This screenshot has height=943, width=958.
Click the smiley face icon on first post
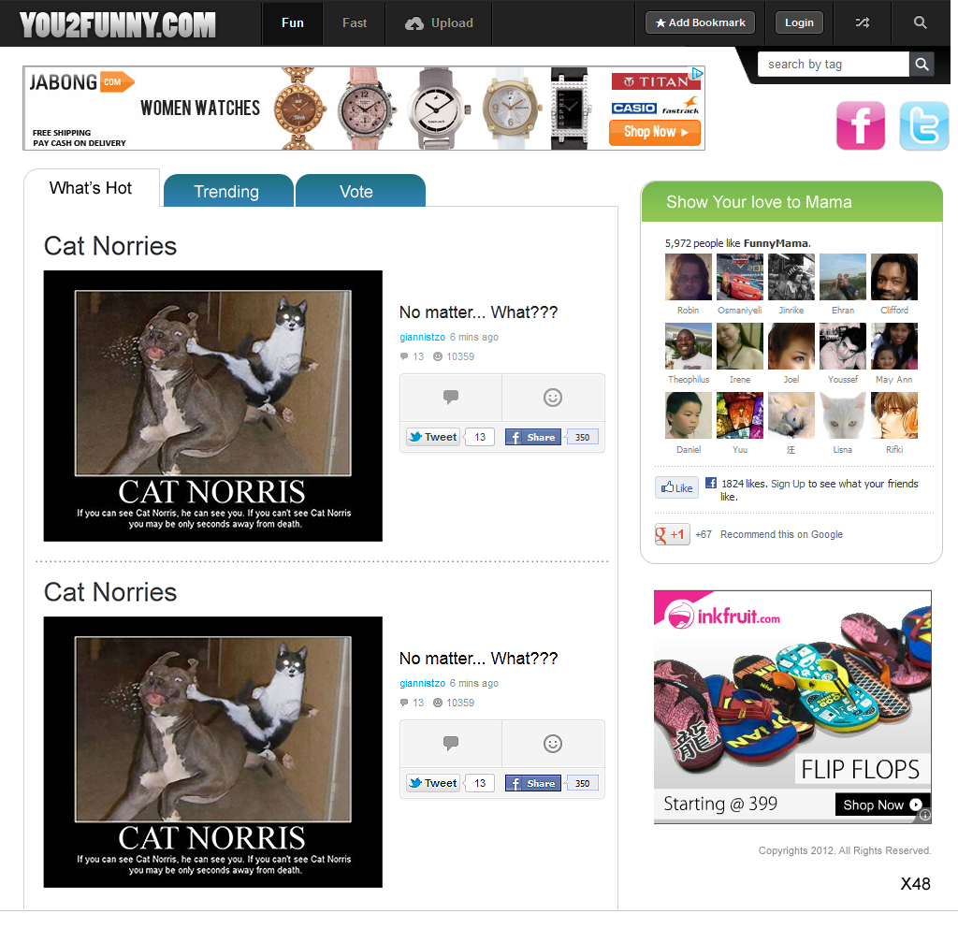click(x=553, y=398)
